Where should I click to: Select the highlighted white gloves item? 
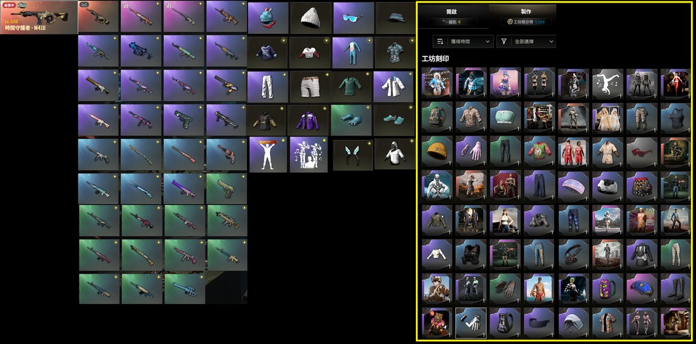(471, 323)
